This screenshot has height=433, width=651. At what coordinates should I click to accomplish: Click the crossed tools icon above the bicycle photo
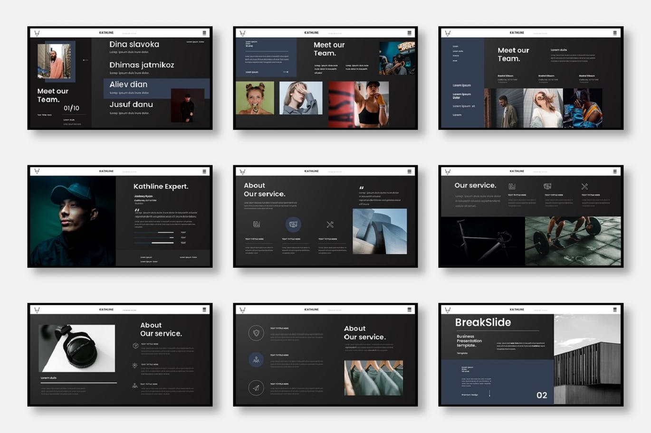[x=584, y=187]
